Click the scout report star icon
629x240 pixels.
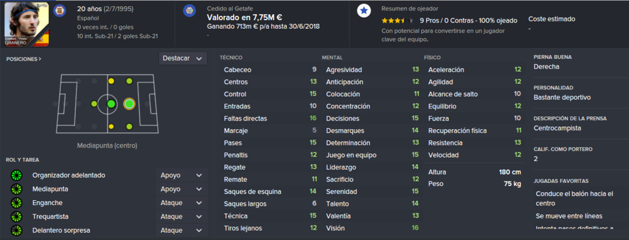[x=364, y=11]
